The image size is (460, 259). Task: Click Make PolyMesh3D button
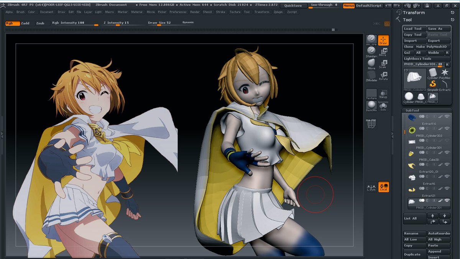coord(432,47)
